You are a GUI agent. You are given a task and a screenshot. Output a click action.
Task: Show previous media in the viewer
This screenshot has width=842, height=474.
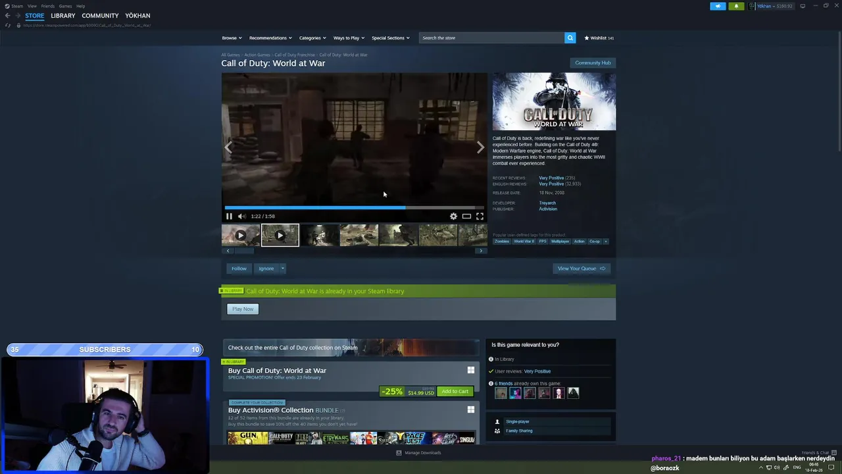click(x=228, y=147)
